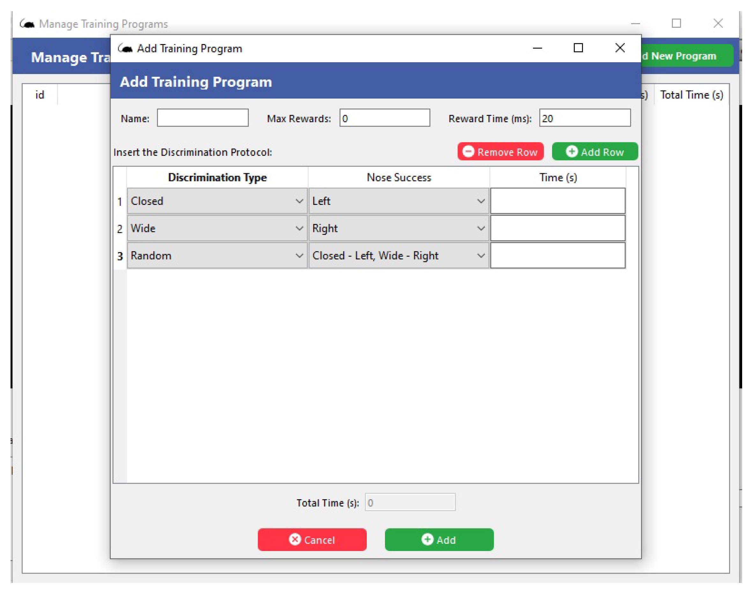The width and height of the screenshot is (753, 596).
Task: Expand the Closed - Left, Wide - Right dropdown
Action: (481, 256)
